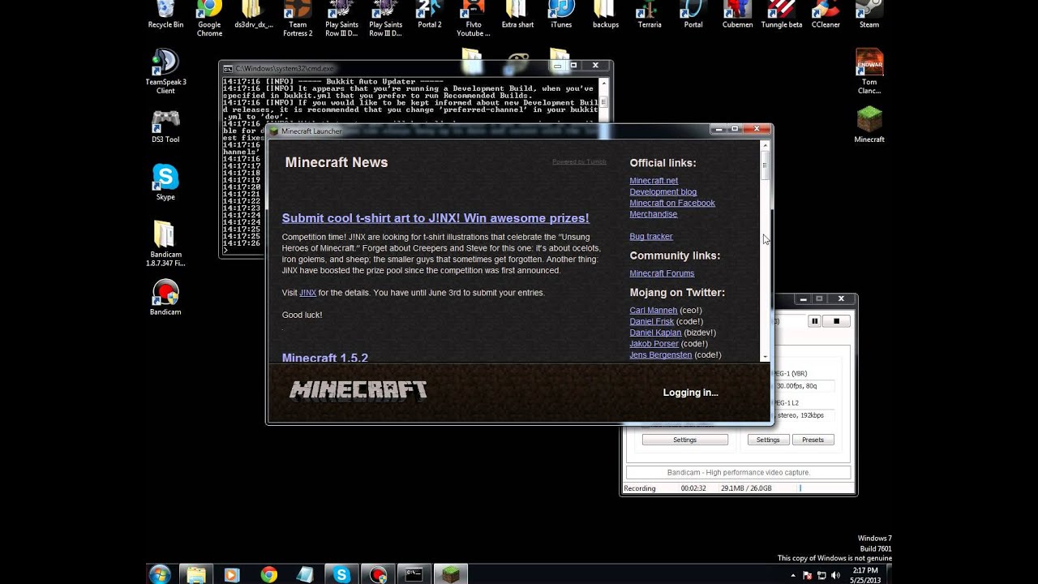Open Jens Bergensten's Twitter link
The height and width of the screenshot is (584, 1038).
tap(660, 355)
